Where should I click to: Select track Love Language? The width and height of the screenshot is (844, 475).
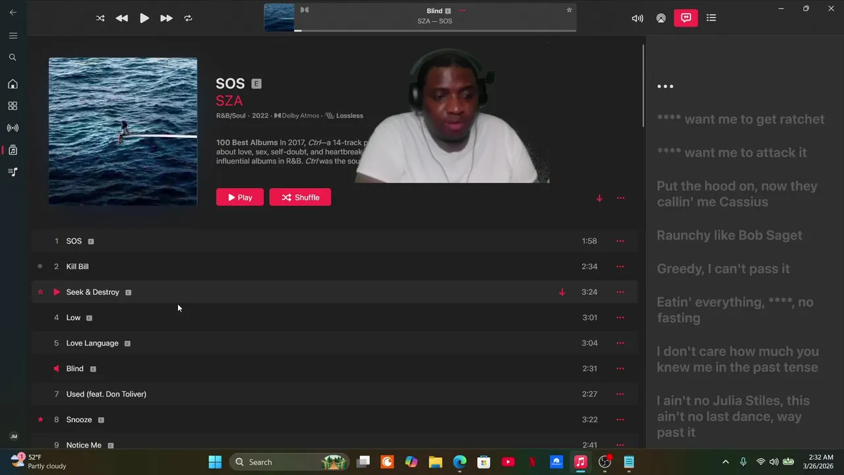(335, 343)
